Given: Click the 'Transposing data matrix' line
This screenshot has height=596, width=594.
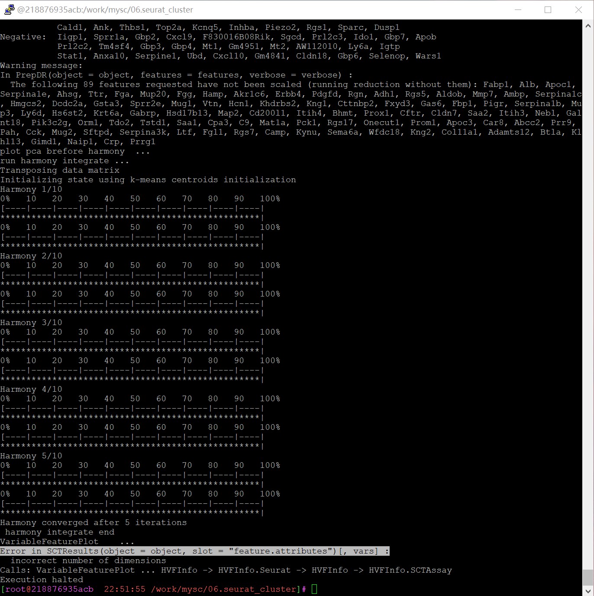Looking at the screenshot, I should coord(60,171).
